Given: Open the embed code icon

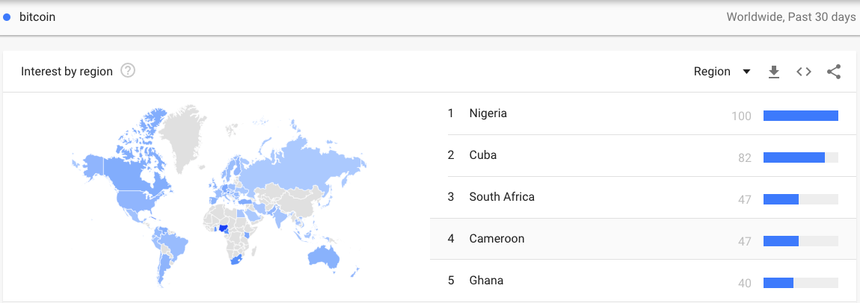Looking at the screenshot, I should tap(804, 72).
